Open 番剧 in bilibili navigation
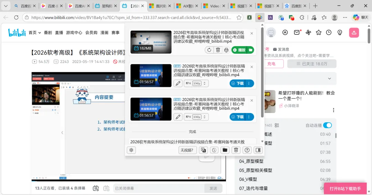The height and width of the screenshot is (195, 372). [48, 33]
